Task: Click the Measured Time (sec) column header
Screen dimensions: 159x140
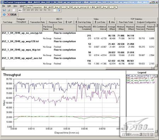Action: [x=140, y=28]
